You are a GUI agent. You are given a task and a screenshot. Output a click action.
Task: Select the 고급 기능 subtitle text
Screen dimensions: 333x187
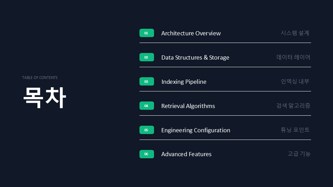[299, 154]
